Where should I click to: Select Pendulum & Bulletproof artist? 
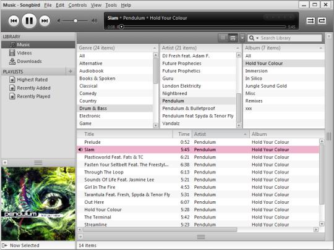tap(198, 109)
